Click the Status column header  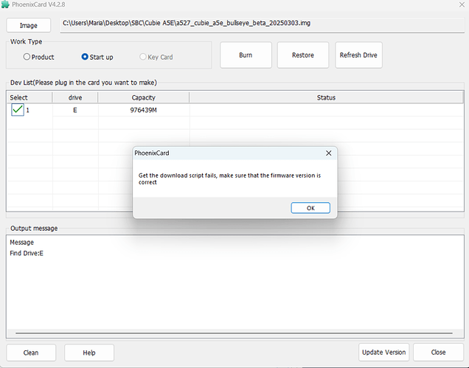click(326, 97)
